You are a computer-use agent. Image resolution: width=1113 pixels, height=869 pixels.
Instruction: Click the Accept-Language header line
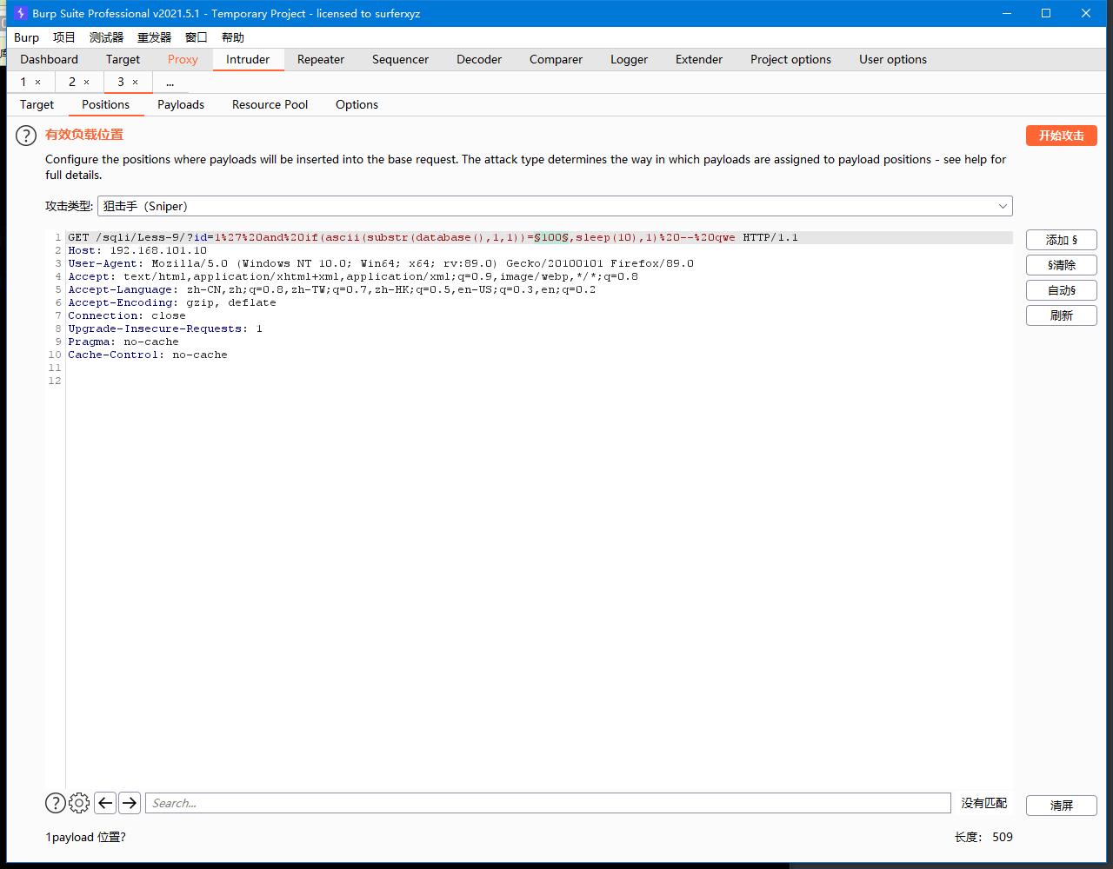pos(332,289)
